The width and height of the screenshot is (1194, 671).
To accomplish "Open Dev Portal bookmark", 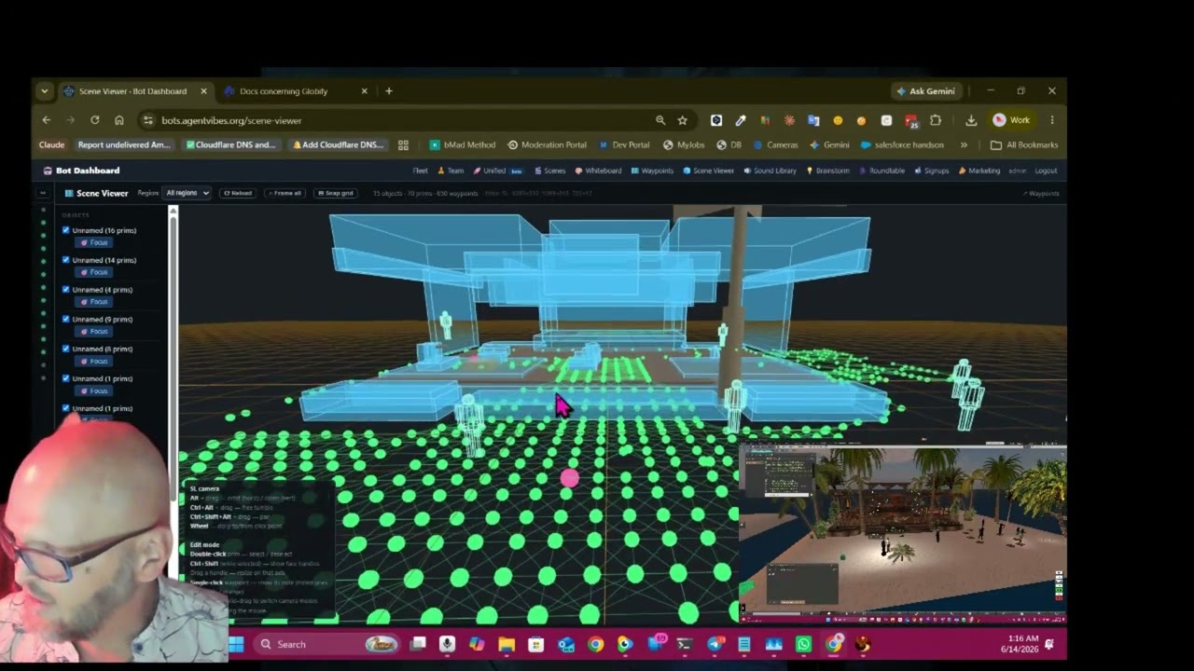I will pyautogui.click(x=624, y=145).
